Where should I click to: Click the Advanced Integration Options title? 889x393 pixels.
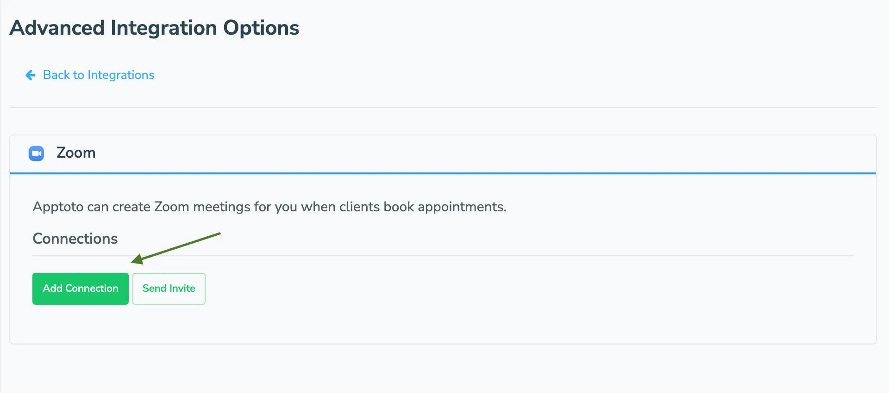click(x=154, y=28)
